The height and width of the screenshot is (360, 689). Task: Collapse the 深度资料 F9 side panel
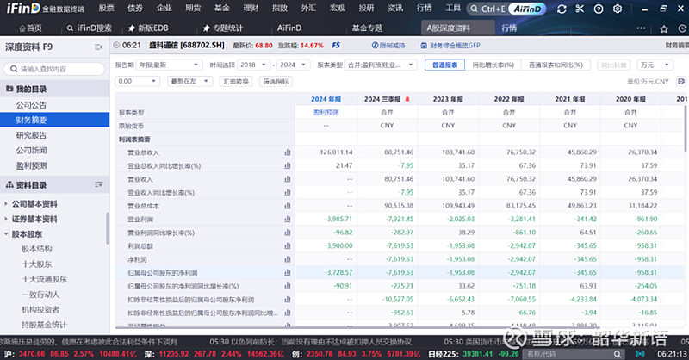pyautogui.click(x=98, y=47)
